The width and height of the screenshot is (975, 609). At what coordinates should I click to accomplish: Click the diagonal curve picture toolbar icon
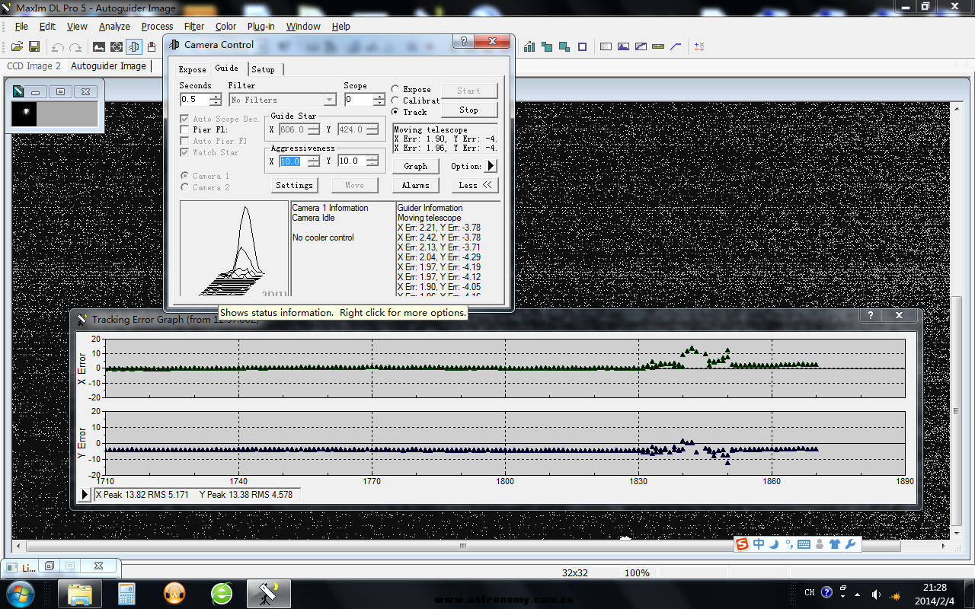pyautogui.click(x=641, y=46)
